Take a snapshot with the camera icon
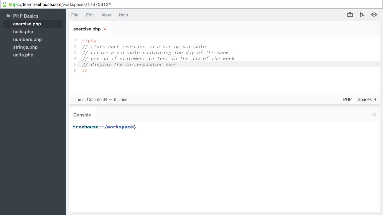 click(350, 15)
